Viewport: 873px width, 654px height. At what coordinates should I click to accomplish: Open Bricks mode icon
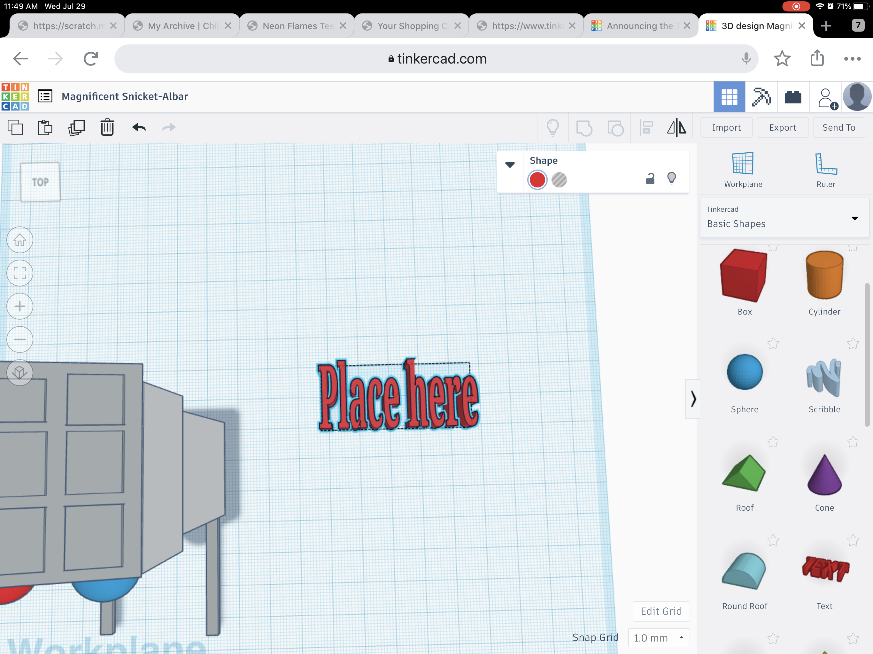point(793,97)
